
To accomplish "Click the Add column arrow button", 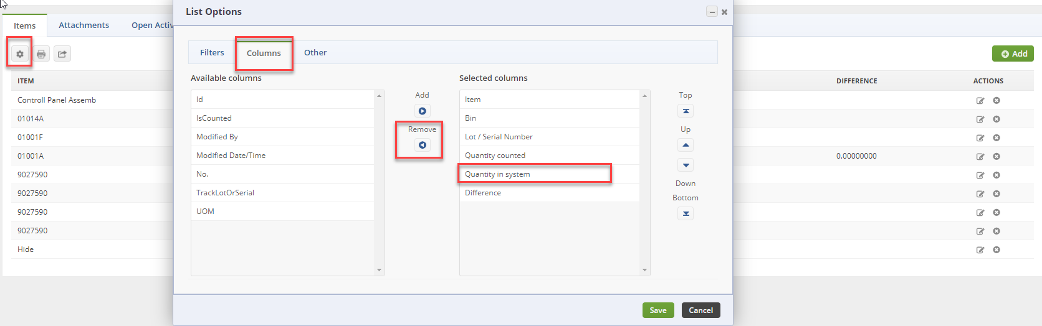I will tap(423, 111).
